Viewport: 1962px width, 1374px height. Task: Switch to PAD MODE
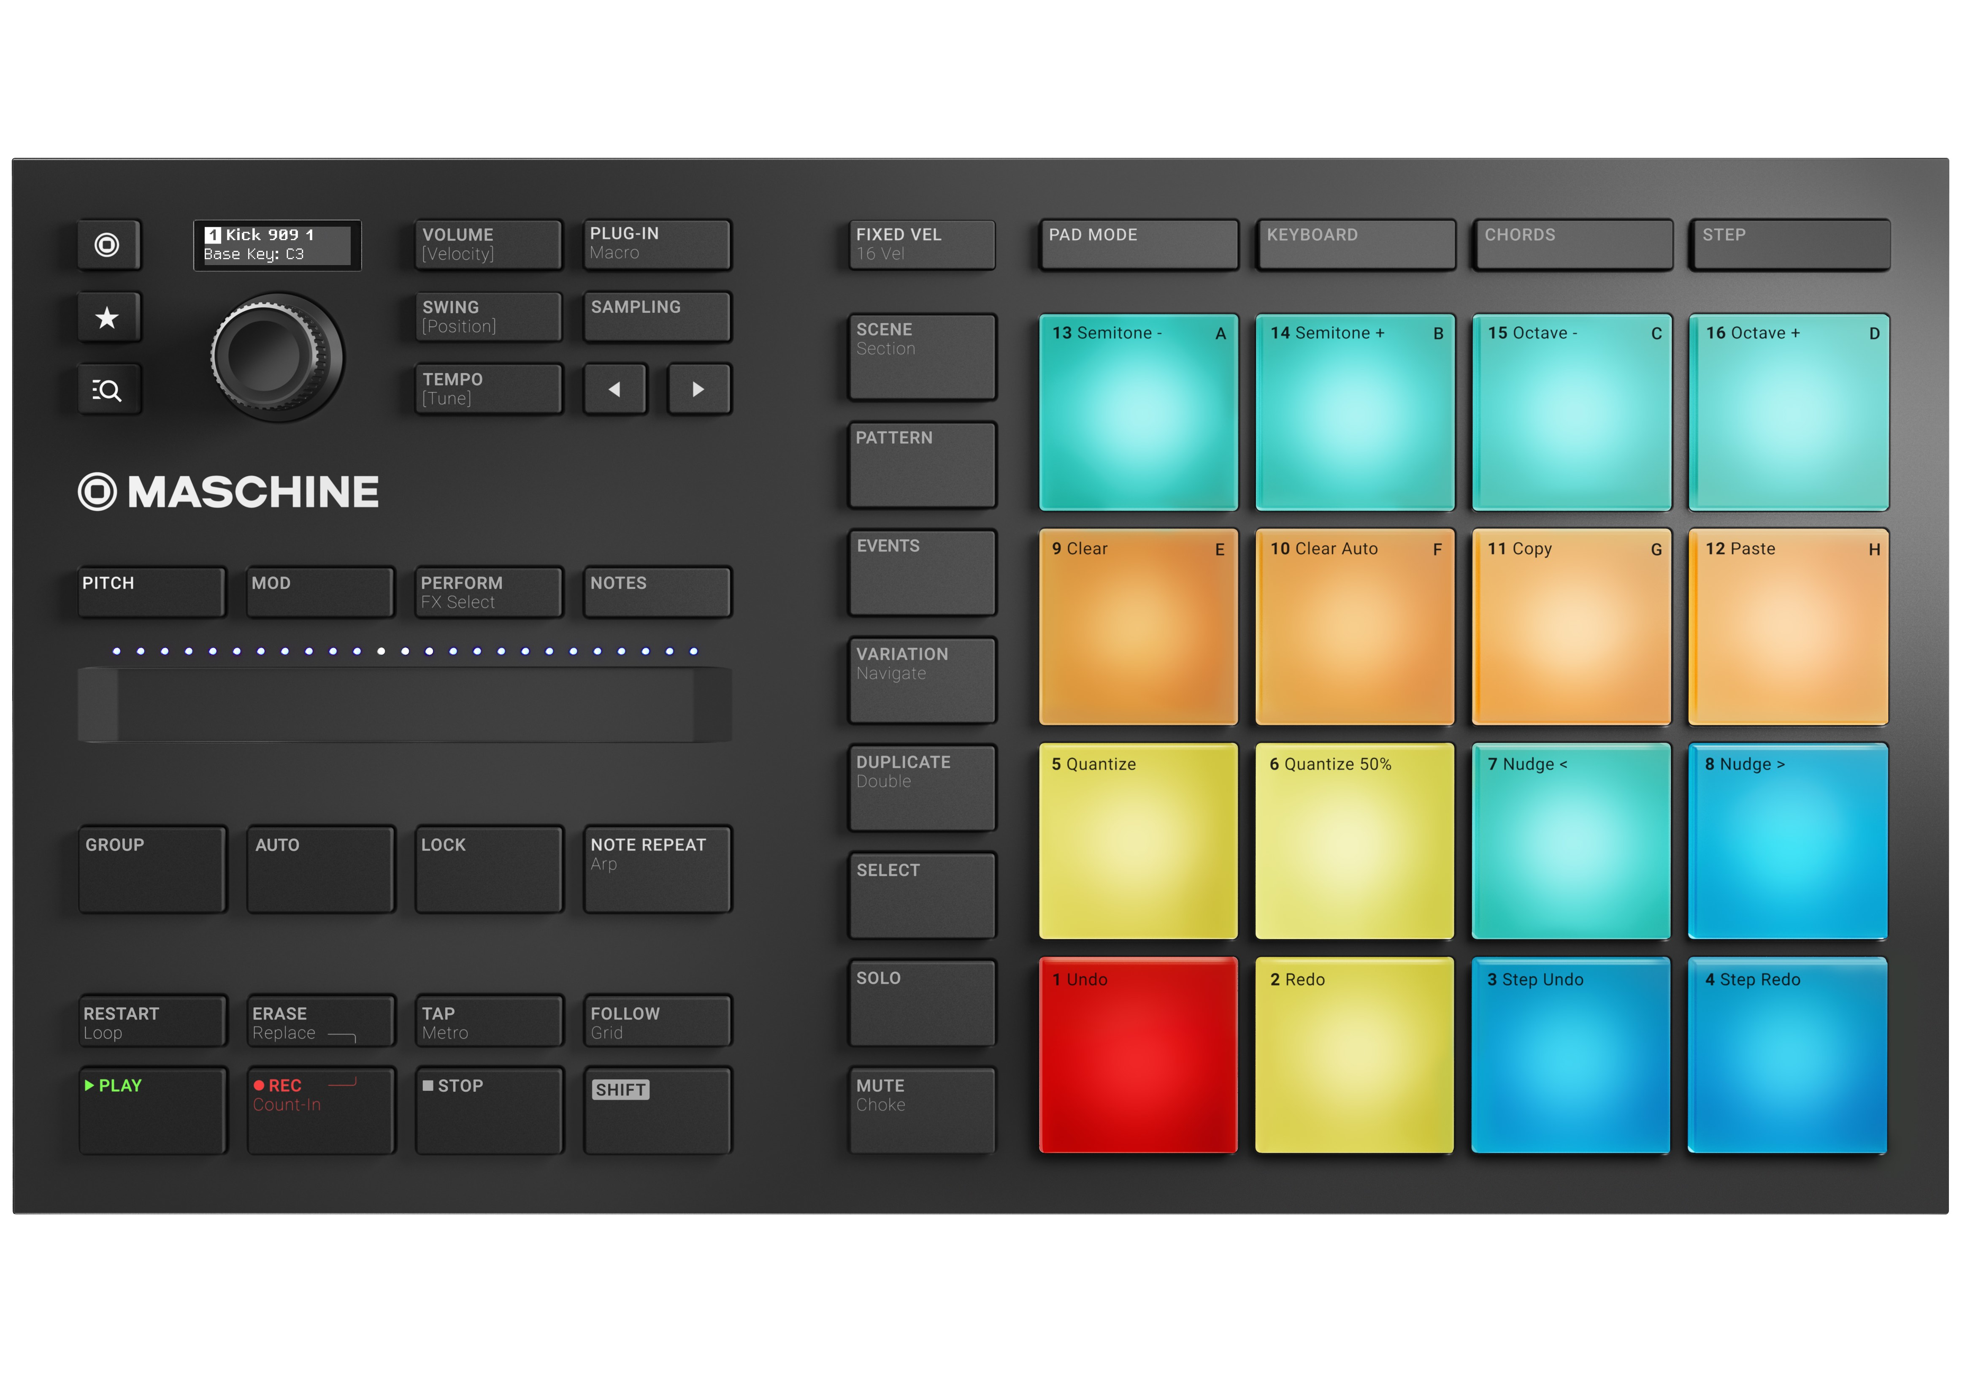[1139, 245]
